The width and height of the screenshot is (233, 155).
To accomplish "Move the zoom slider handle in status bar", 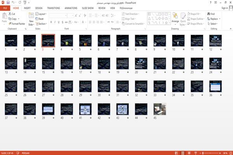I will [x=203, y=153].
